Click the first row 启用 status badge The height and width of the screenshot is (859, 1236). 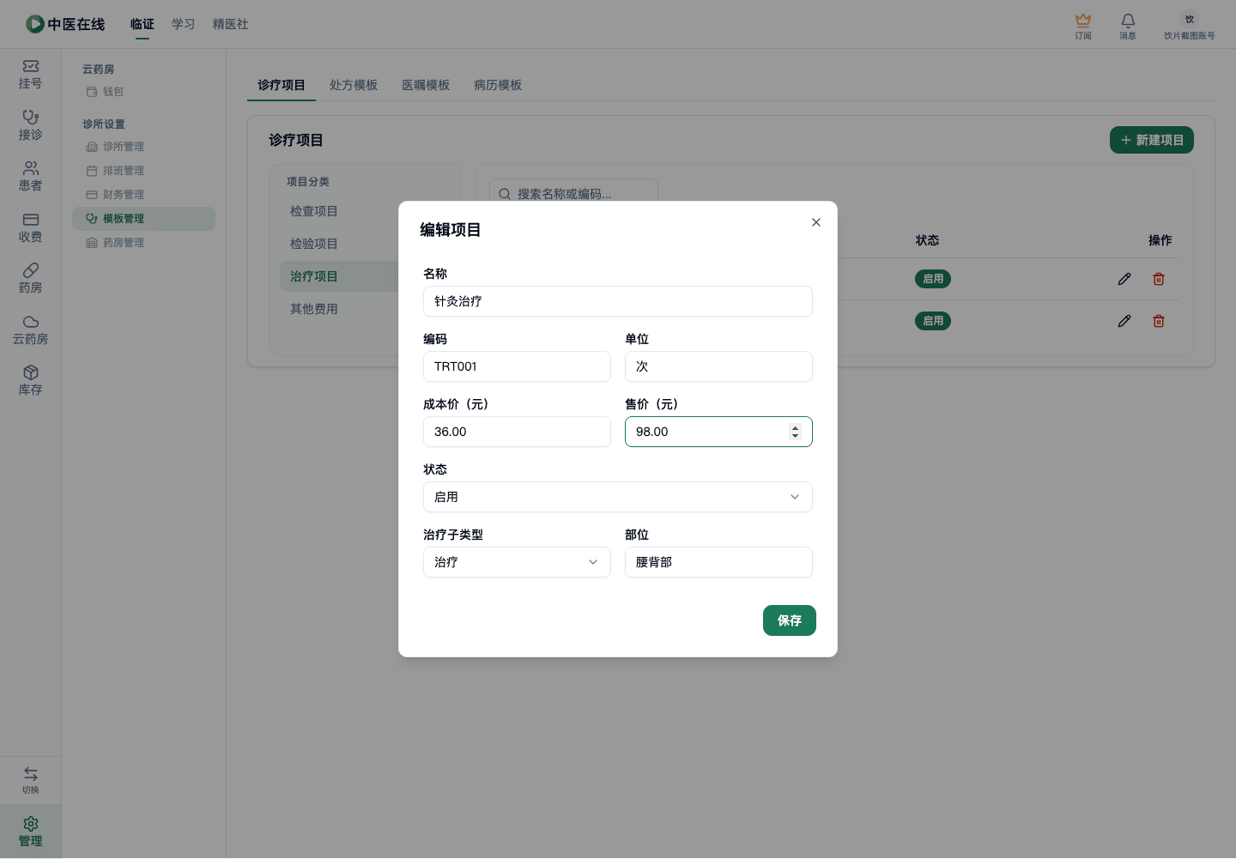[933, 279]
